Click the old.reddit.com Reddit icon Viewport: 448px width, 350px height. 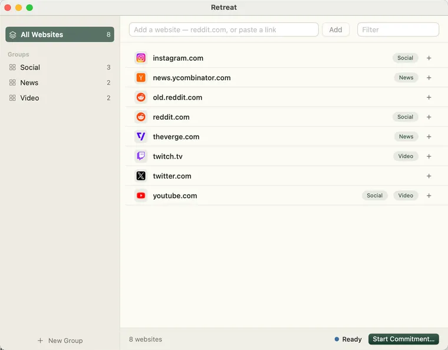(141, 97)
